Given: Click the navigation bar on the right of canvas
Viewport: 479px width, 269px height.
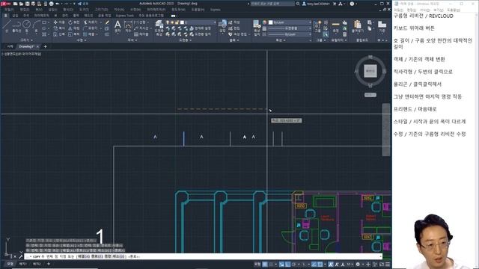Looking at the screenshot, I should (386, 130).
